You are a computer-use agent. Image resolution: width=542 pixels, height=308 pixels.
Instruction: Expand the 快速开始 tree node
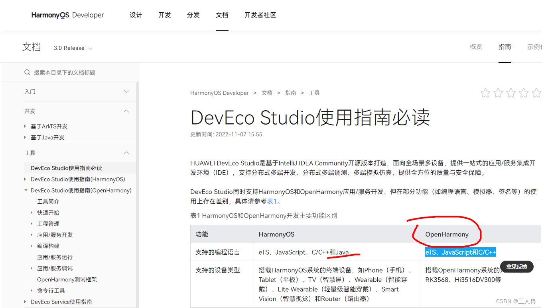32,212
